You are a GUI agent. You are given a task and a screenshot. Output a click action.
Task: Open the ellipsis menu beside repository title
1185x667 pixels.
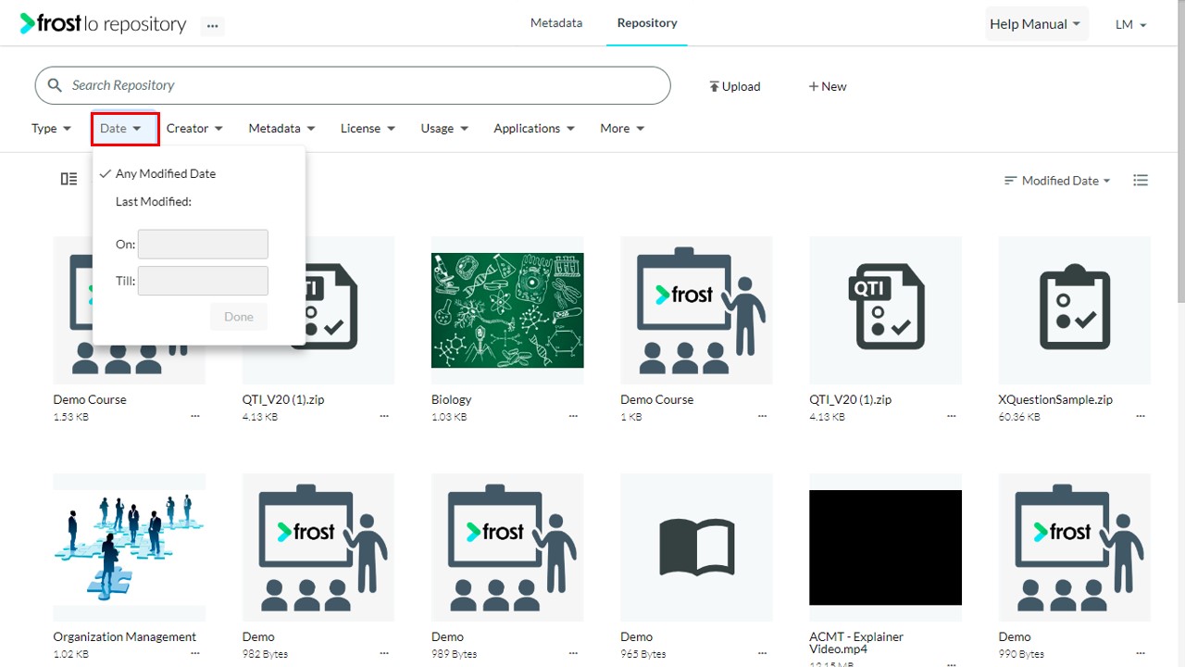coord(213,26)
